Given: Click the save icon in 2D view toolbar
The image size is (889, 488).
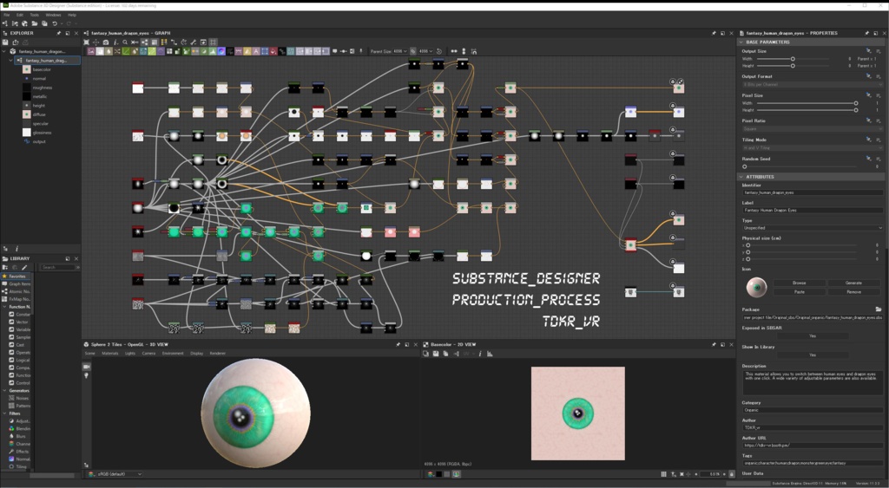Looking at the screenshot, I should click(x=436, y=354).
